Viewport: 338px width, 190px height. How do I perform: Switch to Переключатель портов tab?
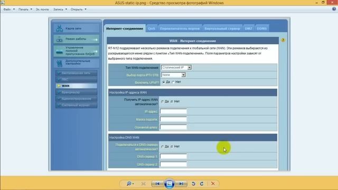tap(180, 28)
